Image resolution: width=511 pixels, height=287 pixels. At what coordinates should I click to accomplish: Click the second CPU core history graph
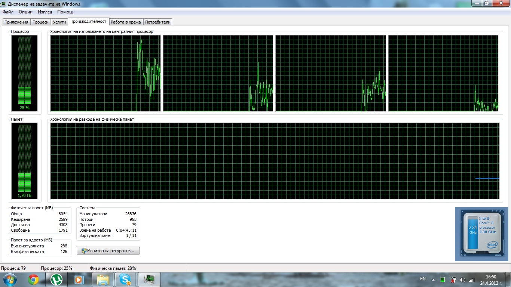(218, 73)
